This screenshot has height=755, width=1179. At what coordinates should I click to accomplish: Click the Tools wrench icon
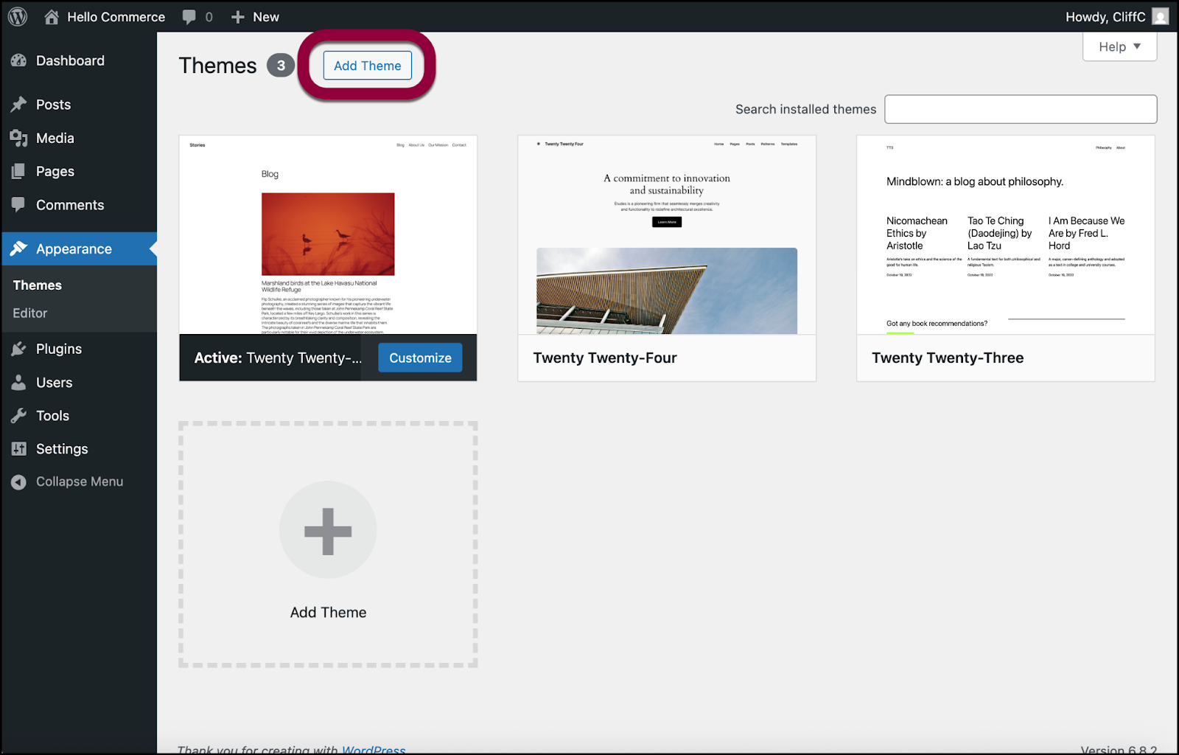[x=19, y=416]
